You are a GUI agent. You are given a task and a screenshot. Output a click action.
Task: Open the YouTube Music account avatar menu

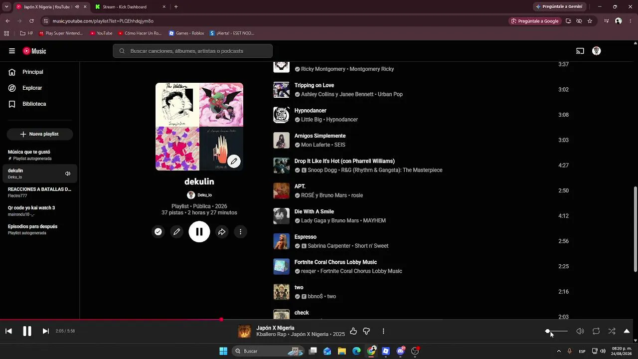click(597, 51)
